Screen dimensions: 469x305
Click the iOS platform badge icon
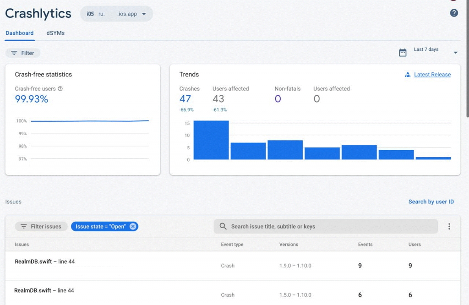90,14
